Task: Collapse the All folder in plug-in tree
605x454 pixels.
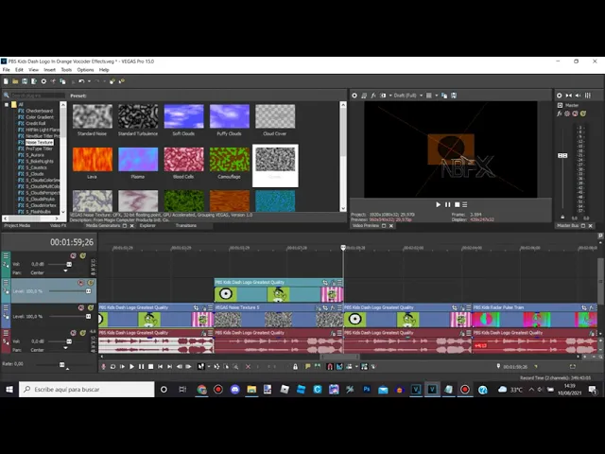Action: coord(7,105)
